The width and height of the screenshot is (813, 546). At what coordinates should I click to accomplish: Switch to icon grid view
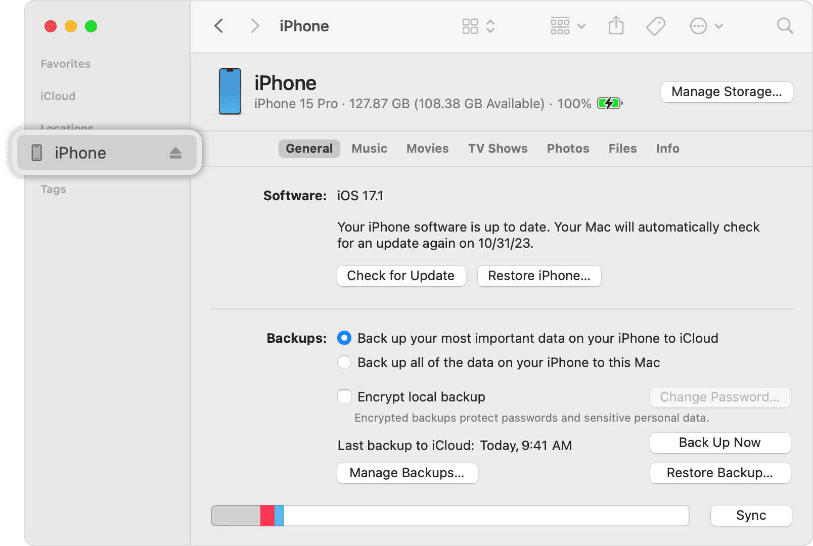pos(470,26)
